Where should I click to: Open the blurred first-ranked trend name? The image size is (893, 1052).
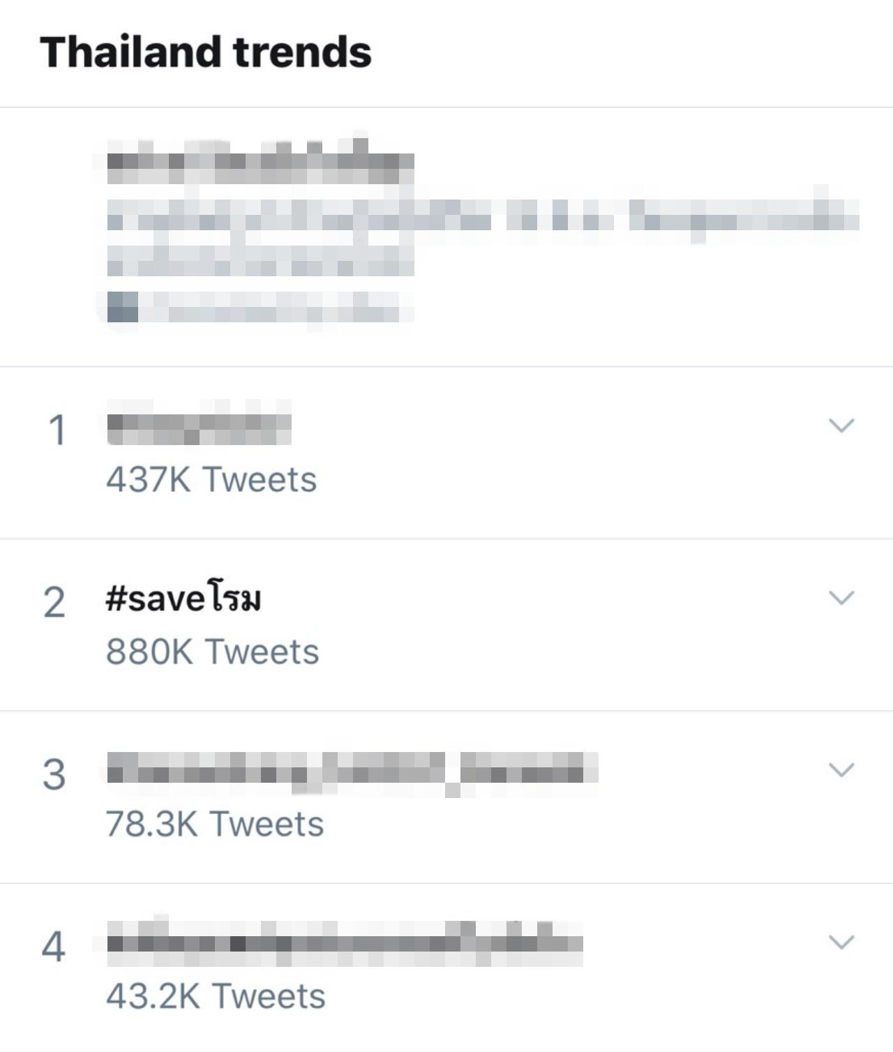pyautogui.click(x=199, y=423)
